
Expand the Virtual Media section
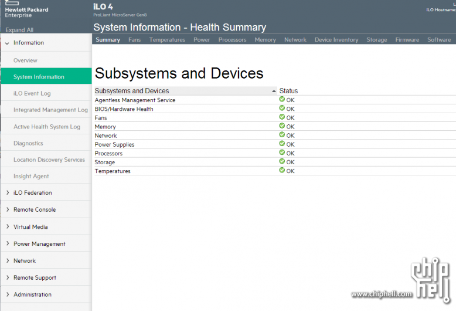coord(8,227)
